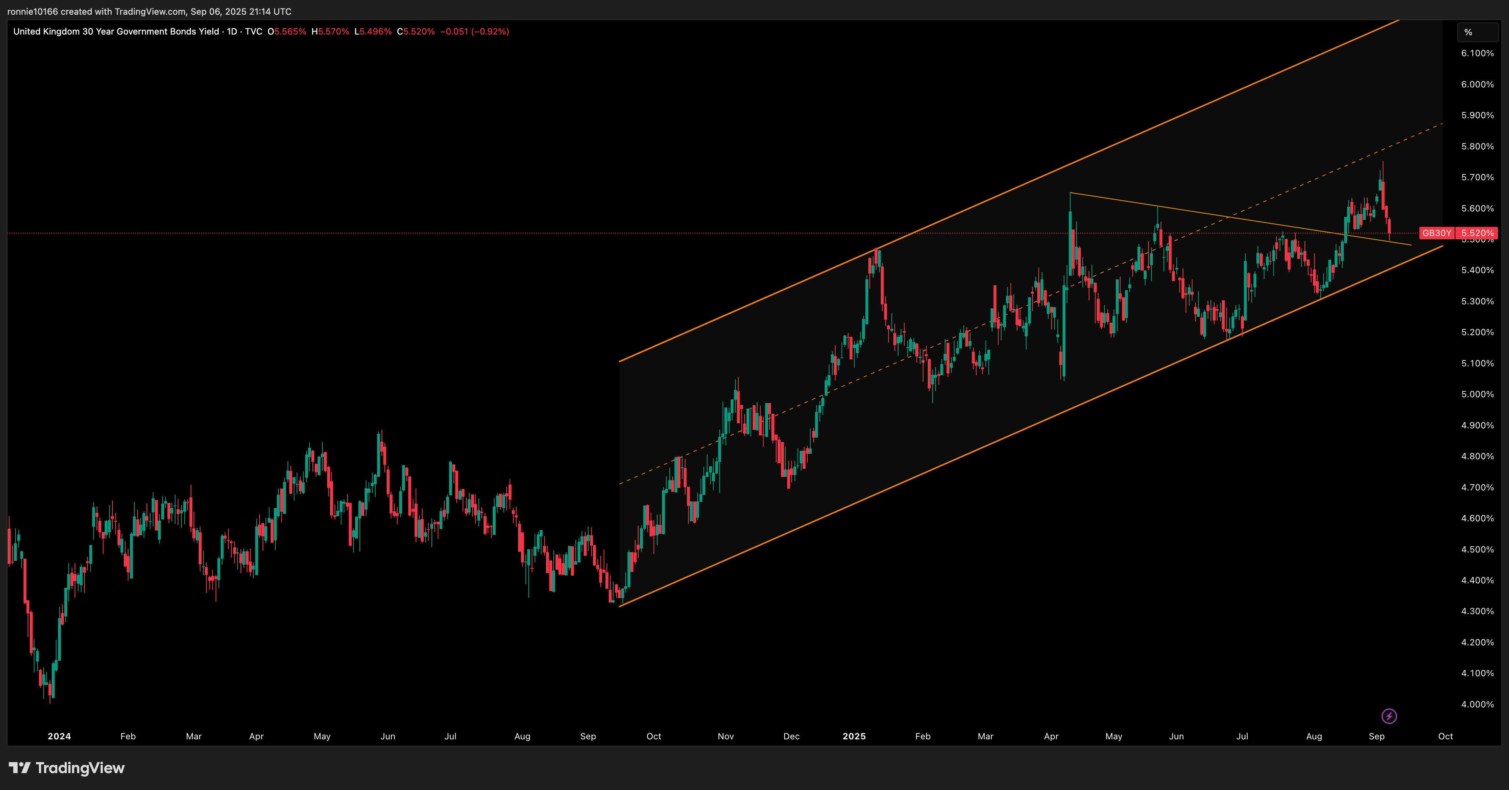
Task: Click the purple lightning bolt icon
Action: (x=1389, y=715)
